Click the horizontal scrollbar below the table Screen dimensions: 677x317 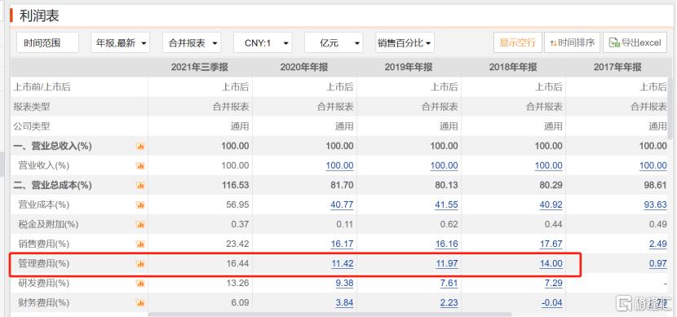pos(330,315)
